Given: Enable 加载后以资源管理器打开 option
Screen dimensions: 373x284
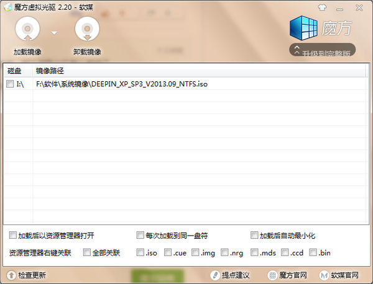Looking at the screenshot, I should 13,235.
